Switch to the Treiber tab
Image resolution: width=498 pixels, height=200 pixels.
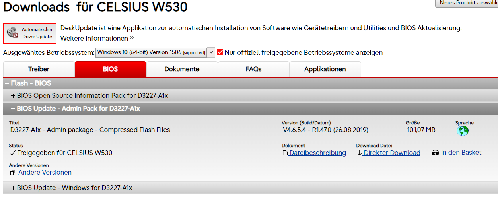(39, 69)
